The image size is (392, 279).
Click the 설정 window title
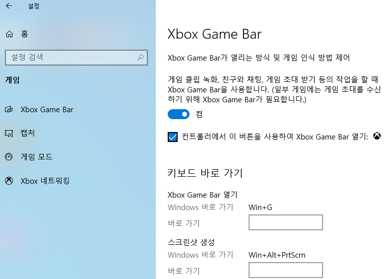coord(34,6)
